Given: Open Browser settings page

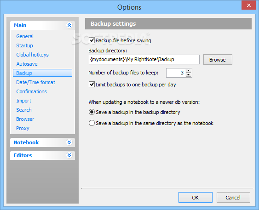Looking at the screenshot, I should 25,119.
